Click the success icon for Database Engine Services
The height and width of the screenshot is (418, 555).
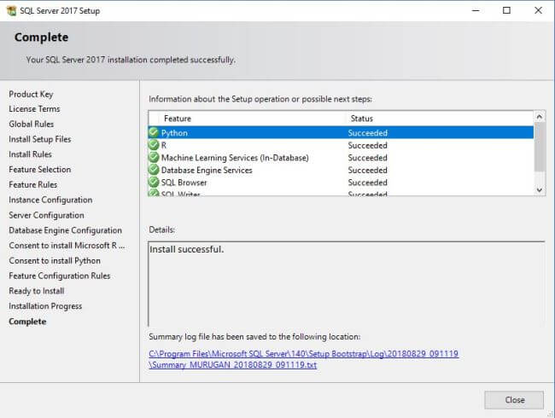(154, 170)
